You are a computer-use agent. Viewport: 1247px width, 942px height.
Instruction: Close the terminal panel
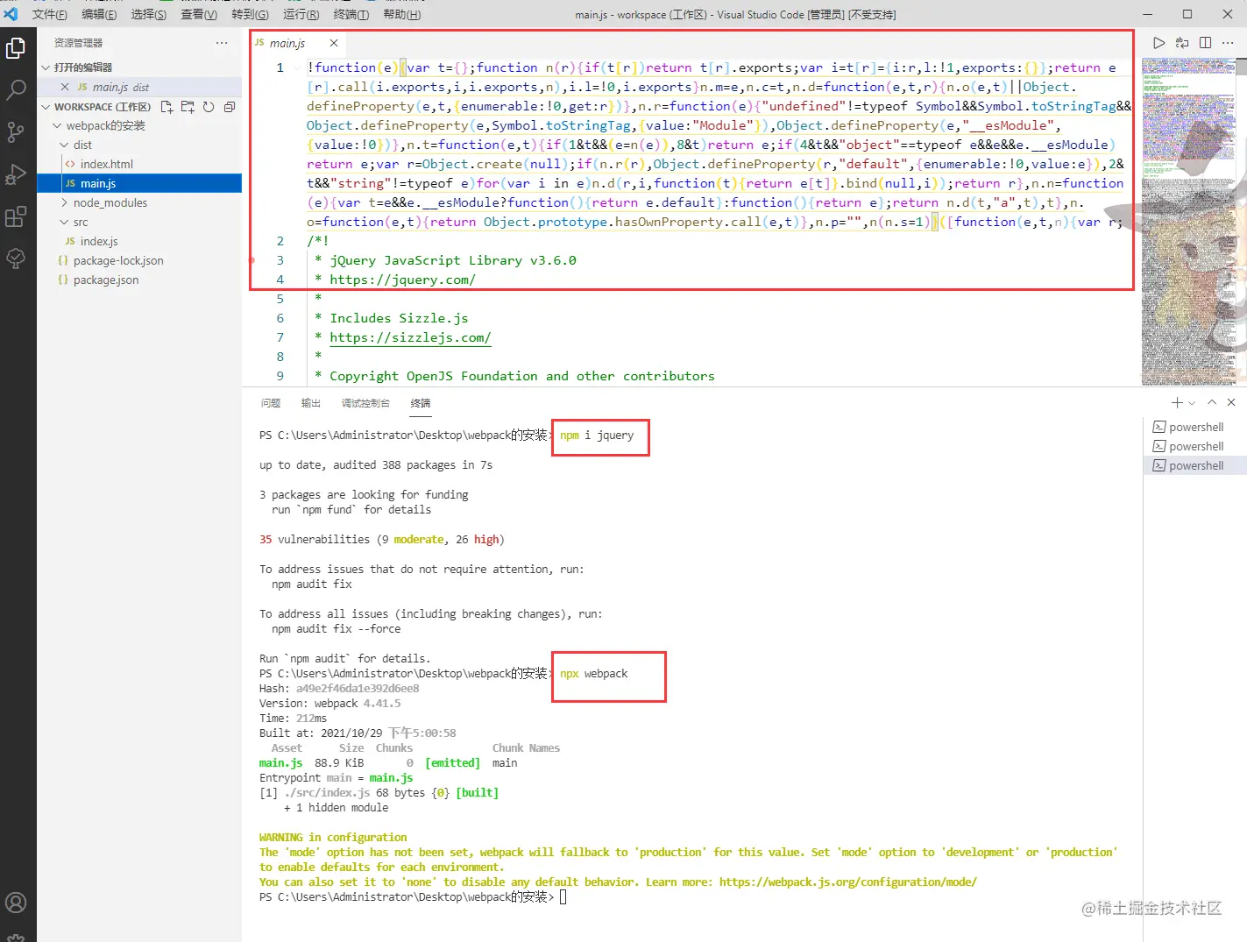tap(1231, 402)
